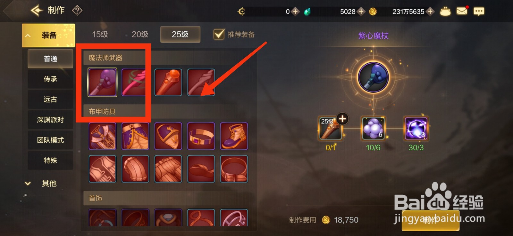The image size is (513, 236).
Task: Open the chat speech bubble icon
Action: click(x=479, y=12)
